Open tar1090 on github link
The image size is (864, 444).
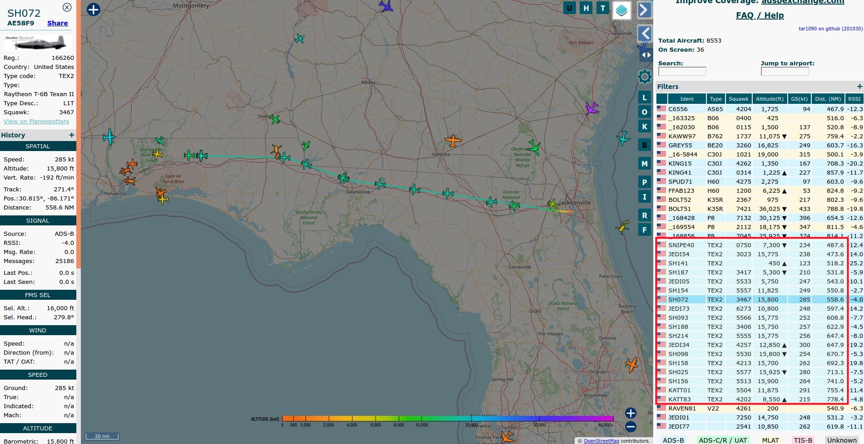tap(830, 29)
